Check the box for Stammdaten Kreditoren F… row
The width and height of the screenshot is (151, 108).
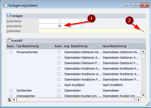point(59,79)
